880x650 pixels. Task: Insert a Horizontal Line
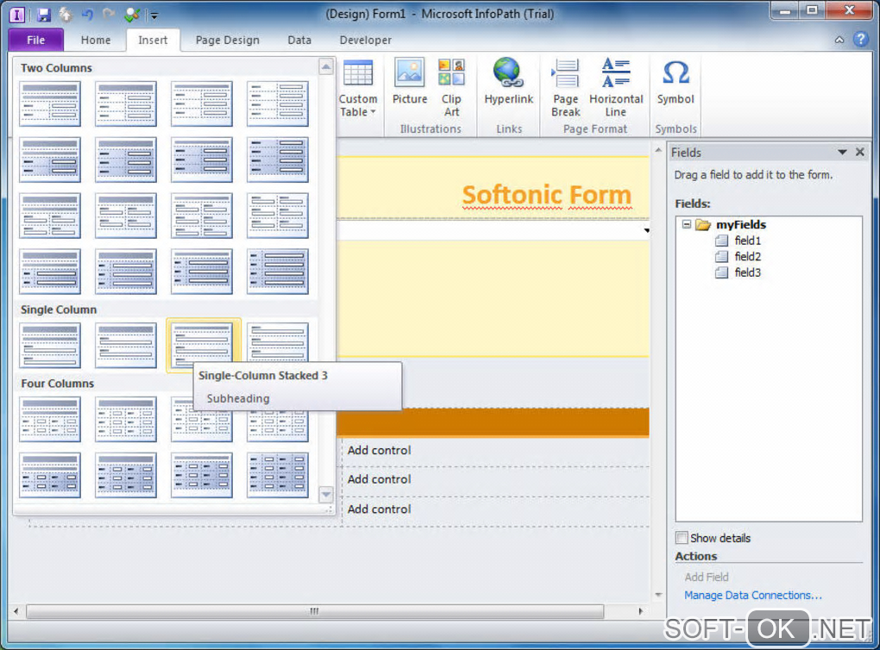tap(616, 89)
